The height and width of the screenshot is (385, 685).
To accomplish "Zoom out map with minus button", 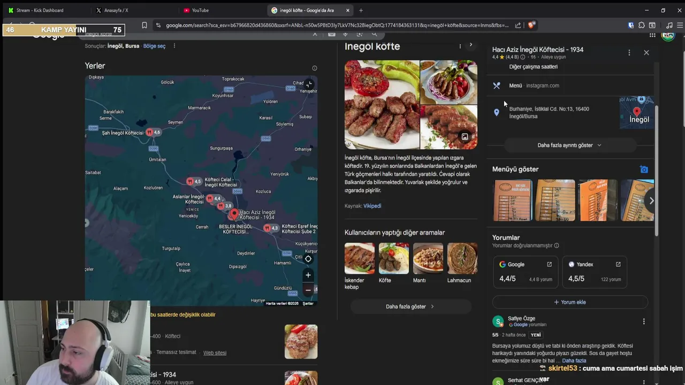I will click(x=308, y=290).
